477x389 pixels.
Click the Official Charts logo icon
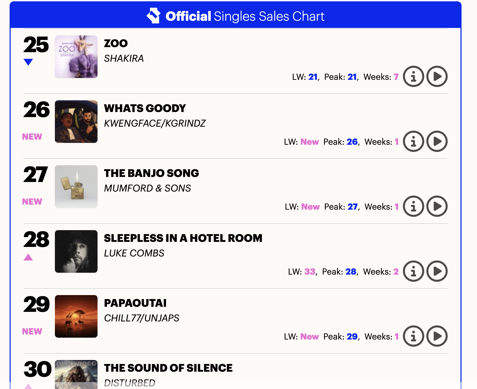coord(153,16)
